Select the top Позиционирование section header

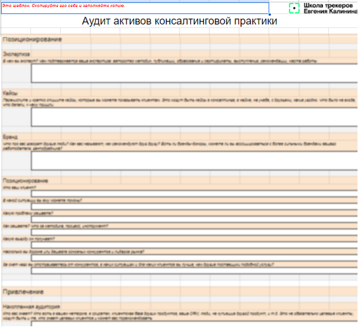click(x=32, y=39)
